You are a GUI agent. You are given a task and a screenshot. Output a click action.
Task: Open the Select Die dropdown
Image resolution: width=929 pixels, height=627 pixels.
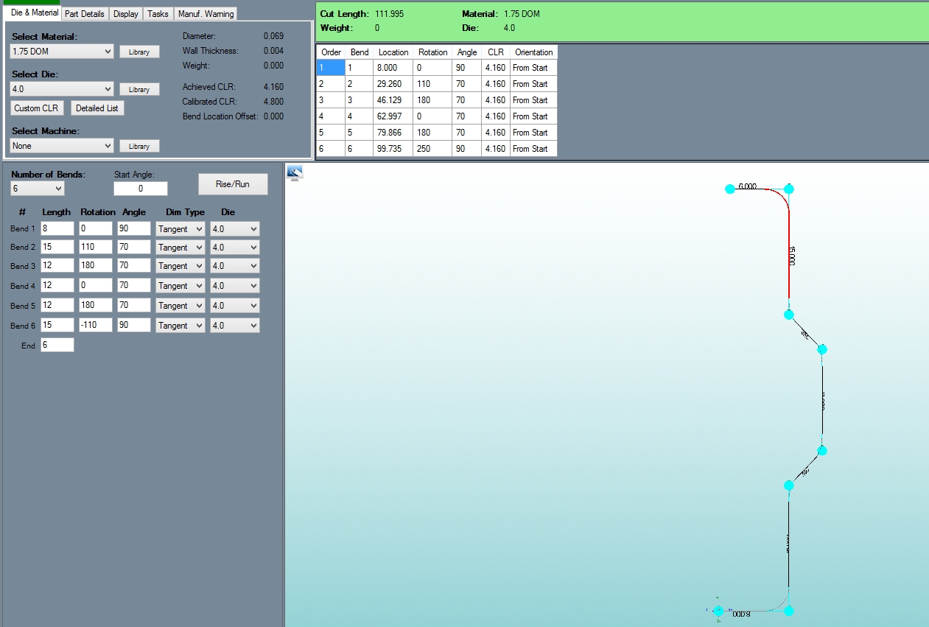(62, 89)
